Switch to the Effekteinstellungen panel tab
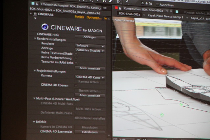This screenshot has width=210, height=140. [x=71, y=6]
